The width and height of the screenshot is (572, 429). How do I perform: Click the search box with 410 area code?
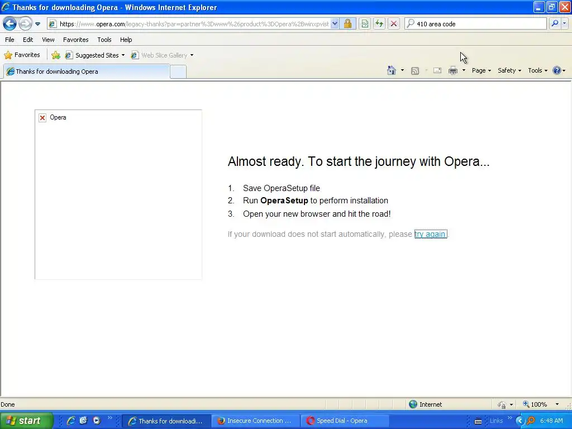[x=475, y=24]
